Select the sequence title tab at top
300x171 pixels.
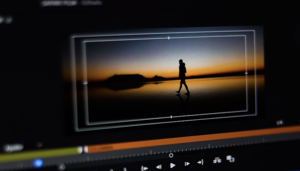[72, 3]
